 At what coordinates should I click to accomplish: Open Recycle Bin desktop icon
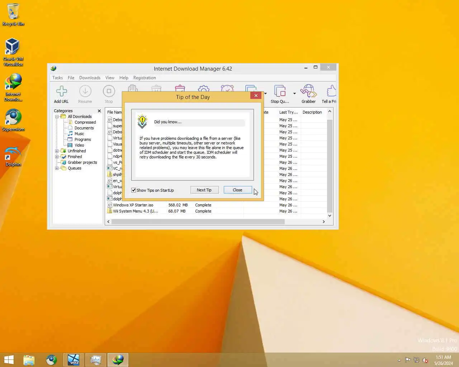click(x=13, y=15)
